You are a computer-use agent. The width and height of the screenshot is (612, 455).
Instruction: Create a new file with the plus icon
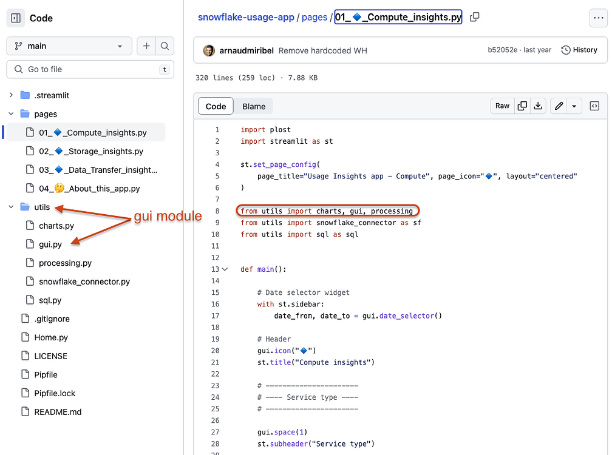(146, 45)
